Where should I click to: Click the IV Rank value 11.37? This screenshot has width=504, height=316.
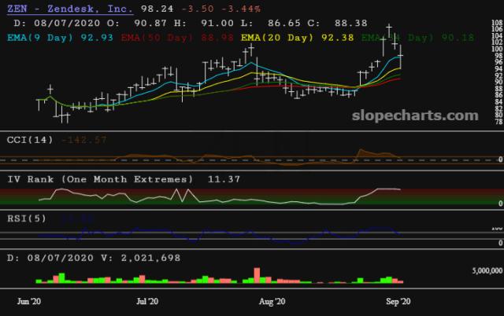224,179
